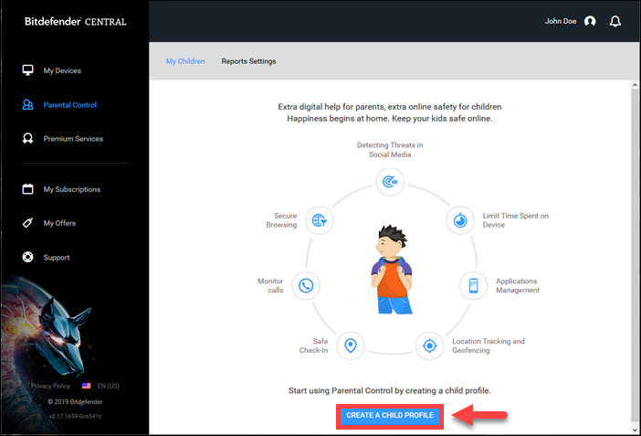Screen dimensions: 641x436
Task: Click the Limit Time Spent on Device timer icon
Action: click(x=460, y=220)
